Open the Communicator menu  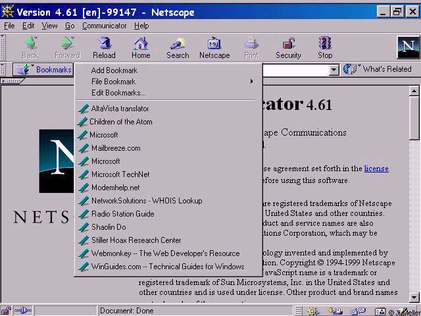pos(104,26)
